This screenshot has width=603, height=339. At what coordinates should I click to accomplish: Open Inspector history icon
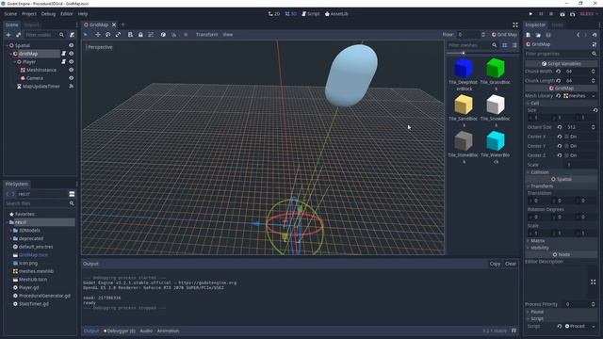click(595, 35)
